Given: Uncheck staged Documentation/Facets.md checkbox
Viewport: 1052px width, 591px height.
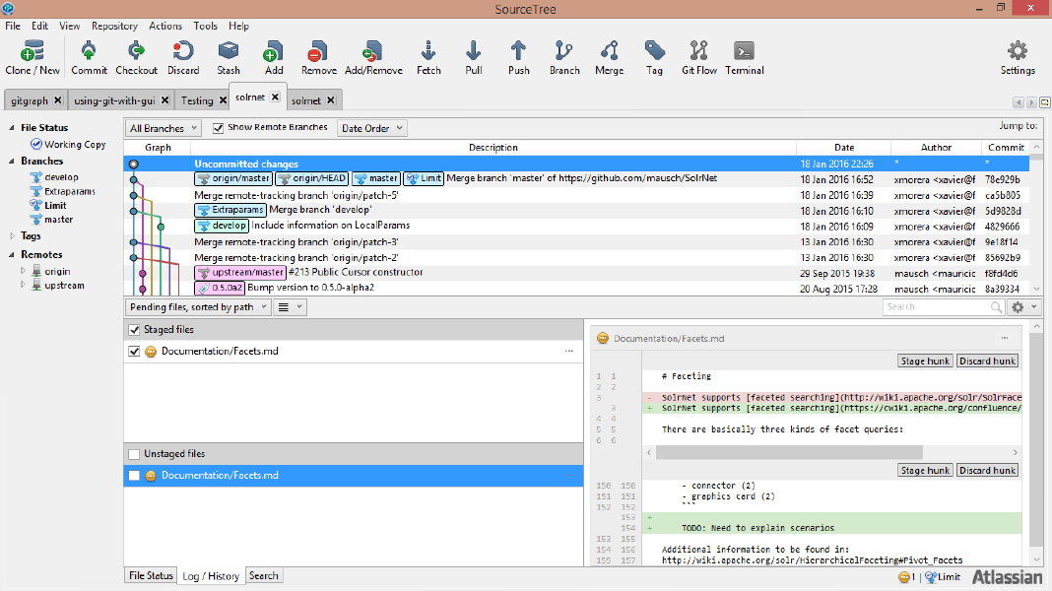Looking at the screenshot, I should 134,351.
